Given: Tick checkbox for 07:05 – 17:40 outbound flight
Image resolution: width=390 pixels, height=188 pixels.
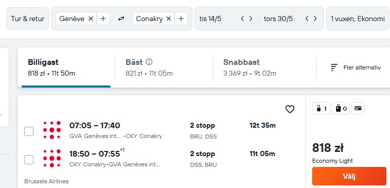Looking at the screenshot, I should point(29,131).
